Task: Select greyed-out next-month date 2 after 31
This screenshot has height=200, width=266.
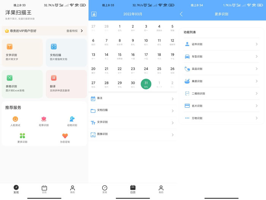Action: (173, 84)
